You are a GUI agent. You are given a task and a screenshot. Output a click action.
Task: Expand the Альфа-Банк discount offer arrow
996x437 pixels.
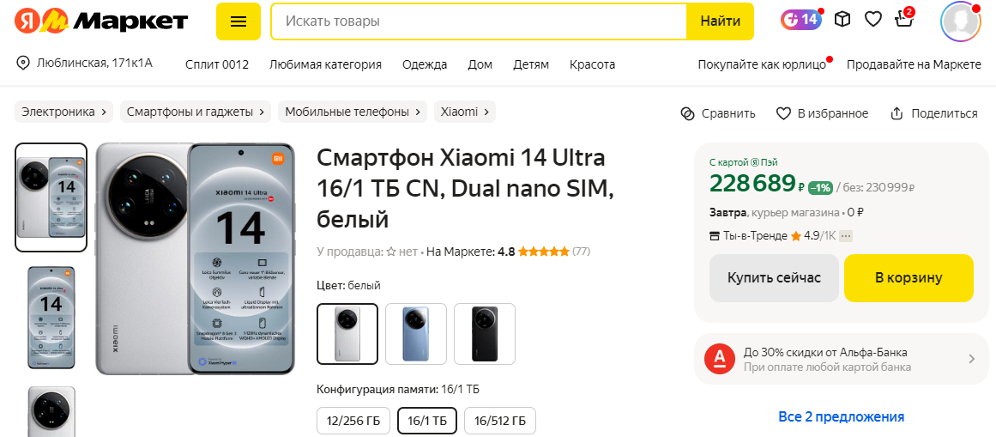point(971,359)
